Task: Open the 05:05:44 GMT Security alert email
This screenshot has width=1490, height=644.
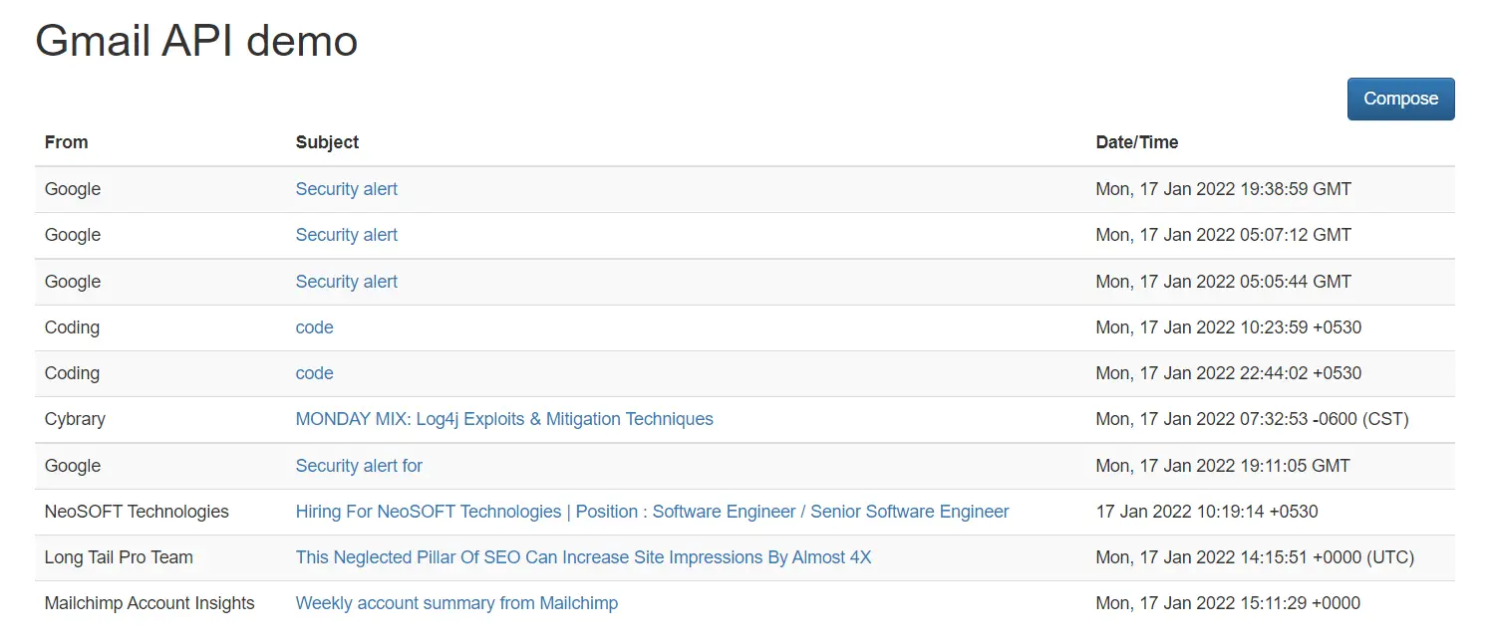Action: tap(346, 282)
